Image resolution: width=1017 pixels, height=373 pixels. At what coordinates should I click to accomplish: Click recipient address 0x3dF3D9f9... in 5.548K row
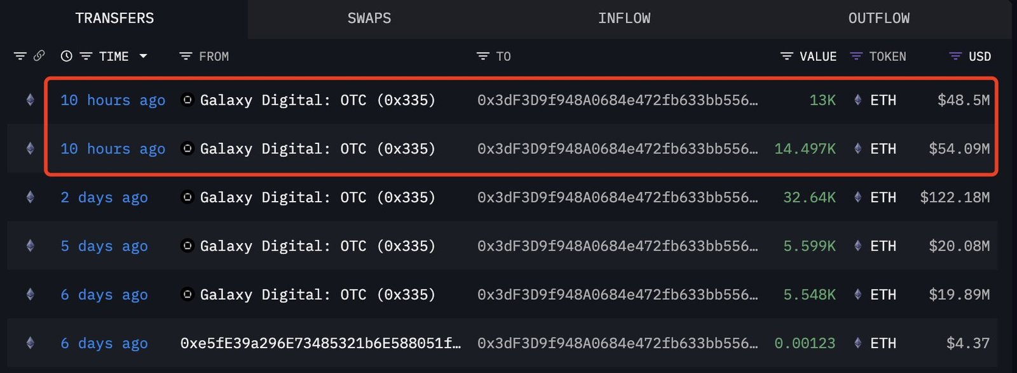(x=617, y=294)
